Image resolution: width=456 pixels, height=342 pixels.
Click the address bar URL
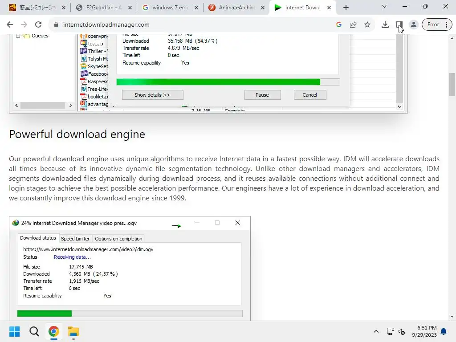tap(106, 25)
